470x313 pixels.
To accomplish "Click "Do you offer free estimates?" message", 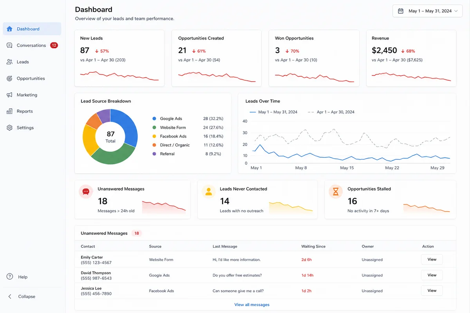I will coord(237,275).
